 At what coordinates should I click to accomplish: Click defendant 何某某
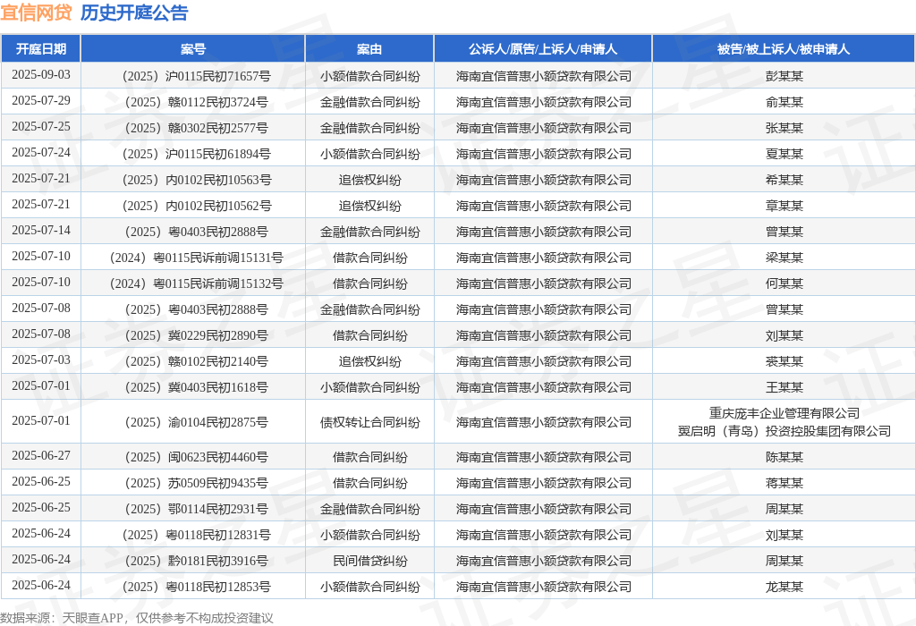click(x=784, y=283)
